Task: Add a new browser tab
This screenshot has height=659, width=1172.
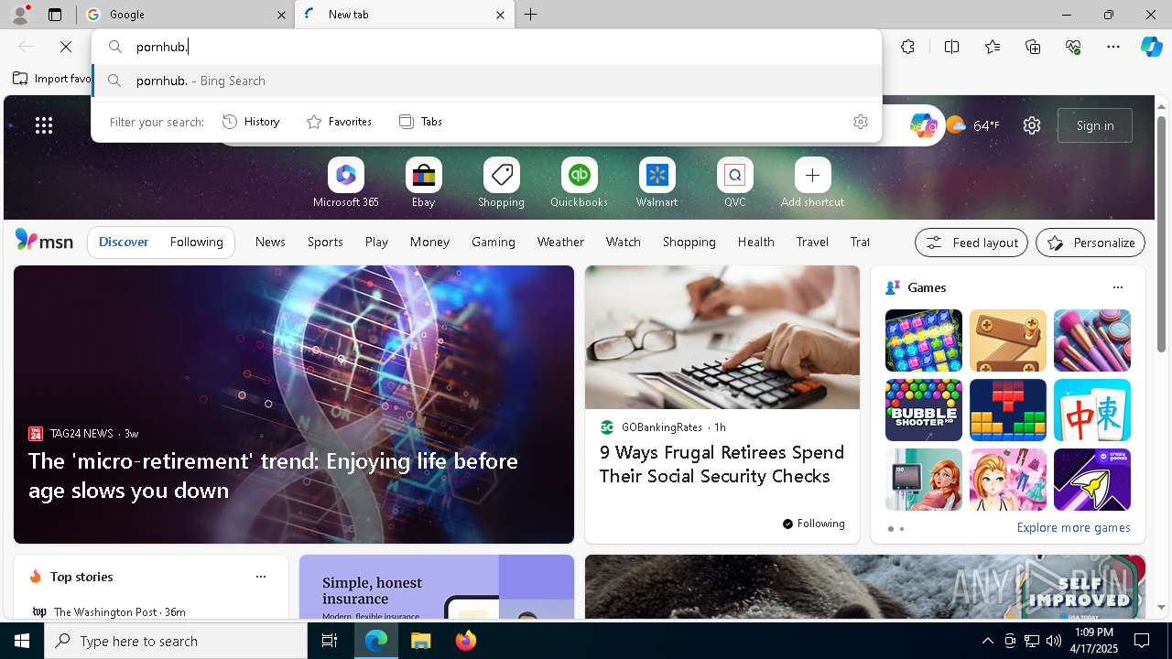Action: pyautogui.click(x=531, y=15)
